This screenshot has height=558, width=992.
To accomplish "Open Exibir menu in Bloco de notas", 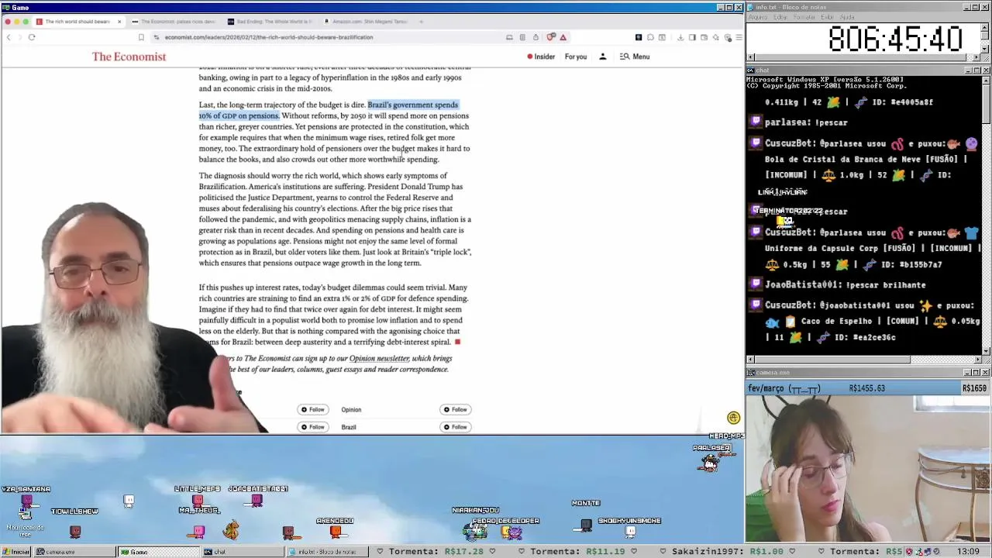I will coord(827,17).
